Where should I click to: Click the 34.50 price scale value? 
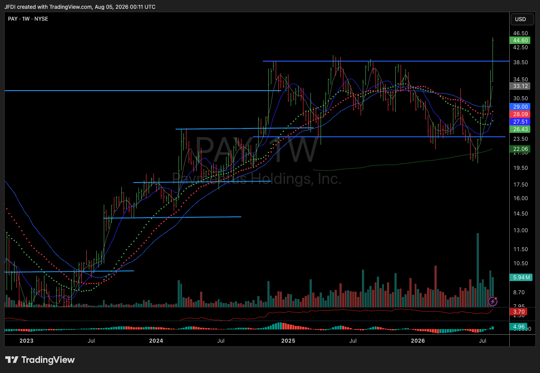pos(520,79)
